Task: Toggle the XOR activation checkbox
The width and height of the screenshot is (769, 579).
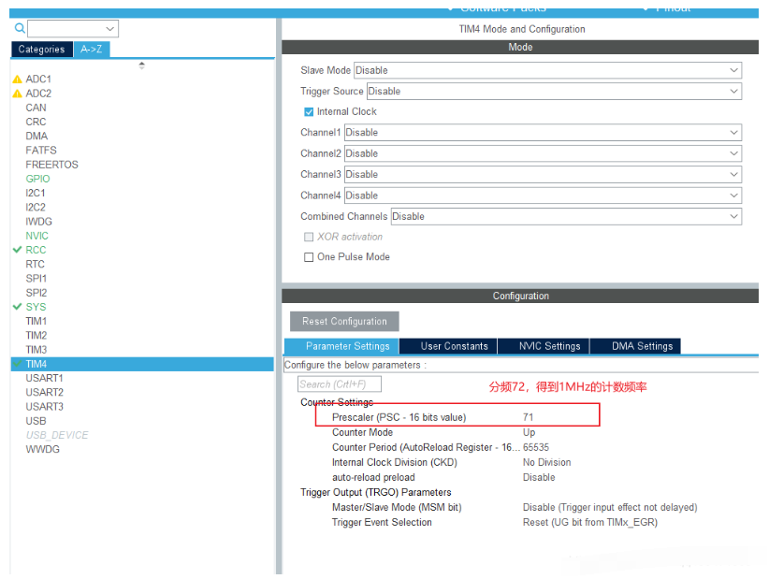Action: tap(309, 237)
